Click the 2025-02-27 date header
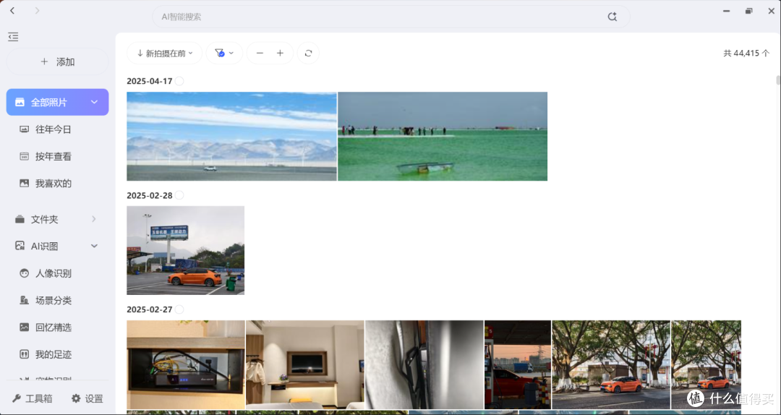 coord(150,309)
